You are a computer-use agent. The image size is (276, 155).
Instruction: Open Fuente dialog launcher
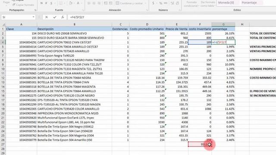pyautogui.click(x=83, y=10)
